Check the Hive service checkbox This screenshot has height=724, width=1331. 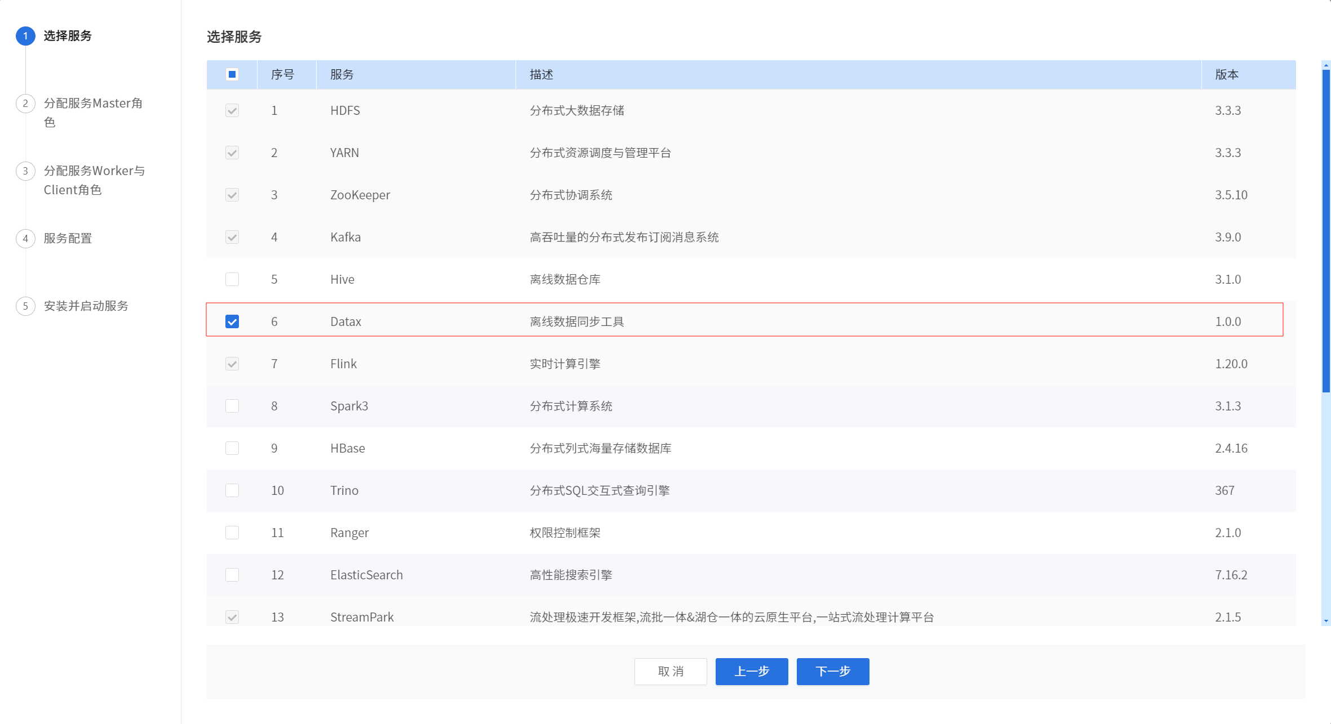pyautogui.click(x=232, y=279)
